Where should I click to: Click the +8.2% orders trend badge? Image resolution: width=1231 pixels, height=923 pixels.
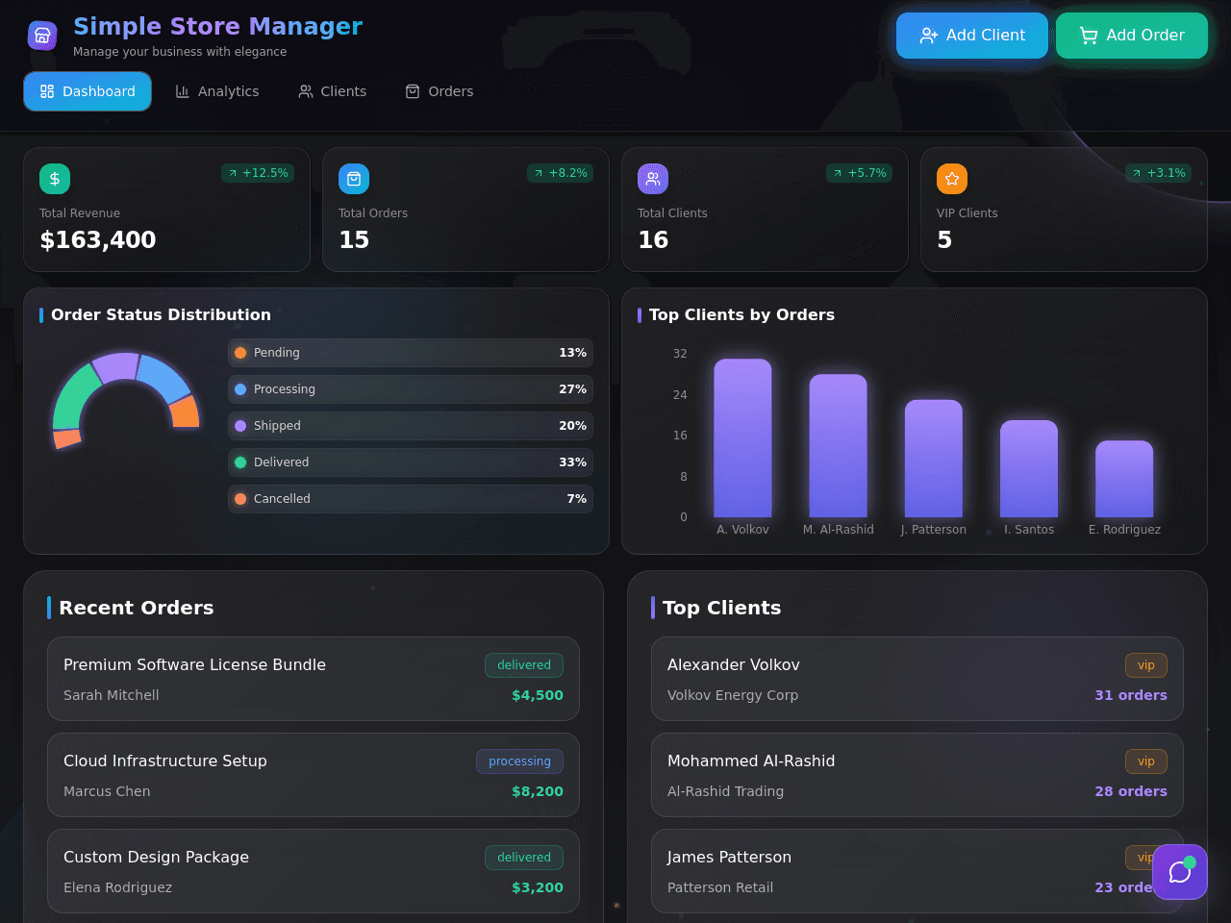pos(561,173)
